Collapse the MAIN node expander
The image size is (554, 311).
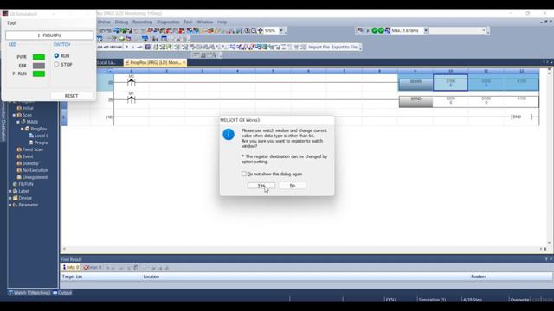click(18, 122)
